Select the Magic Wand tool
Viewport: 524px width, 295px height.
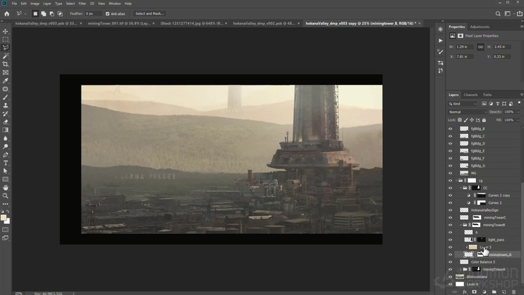point(5,56)
